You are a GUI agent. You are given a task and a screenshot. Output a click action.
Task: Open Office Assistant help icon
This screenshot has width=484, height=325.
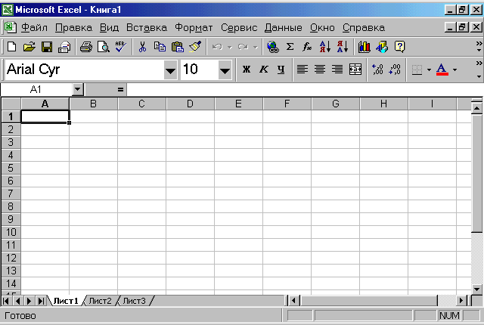click(x=399, y=47)
